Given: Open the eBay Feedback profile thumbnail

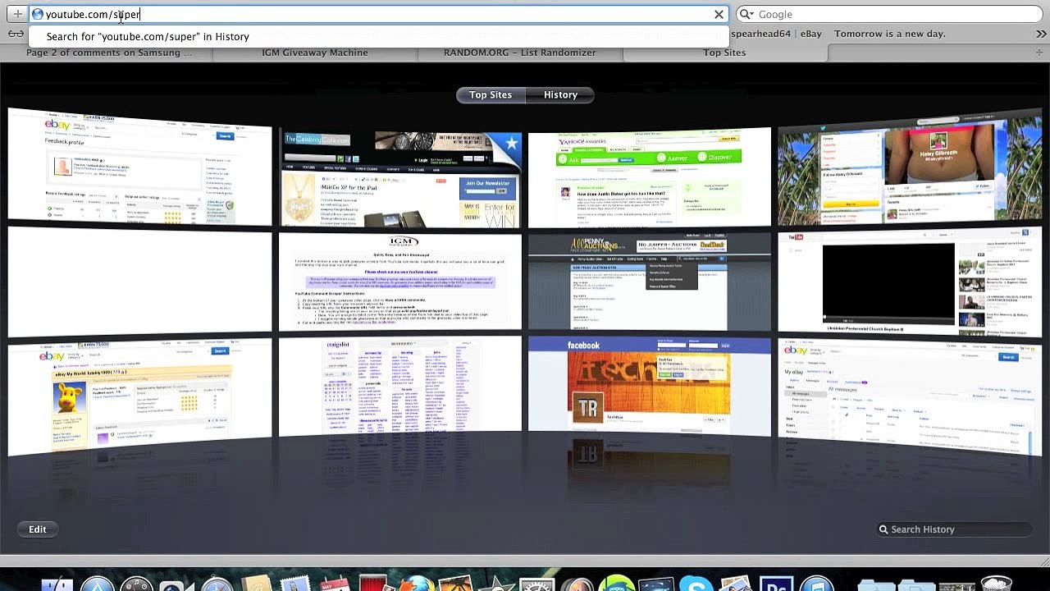Looking at the screenshot, I should 139,167.
